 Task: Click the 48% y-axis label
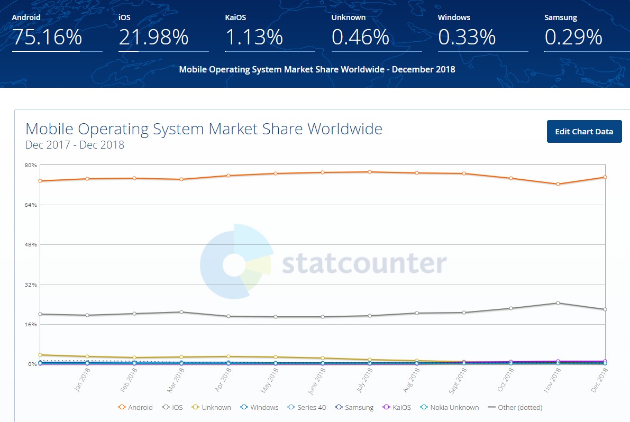coord(31,244)
